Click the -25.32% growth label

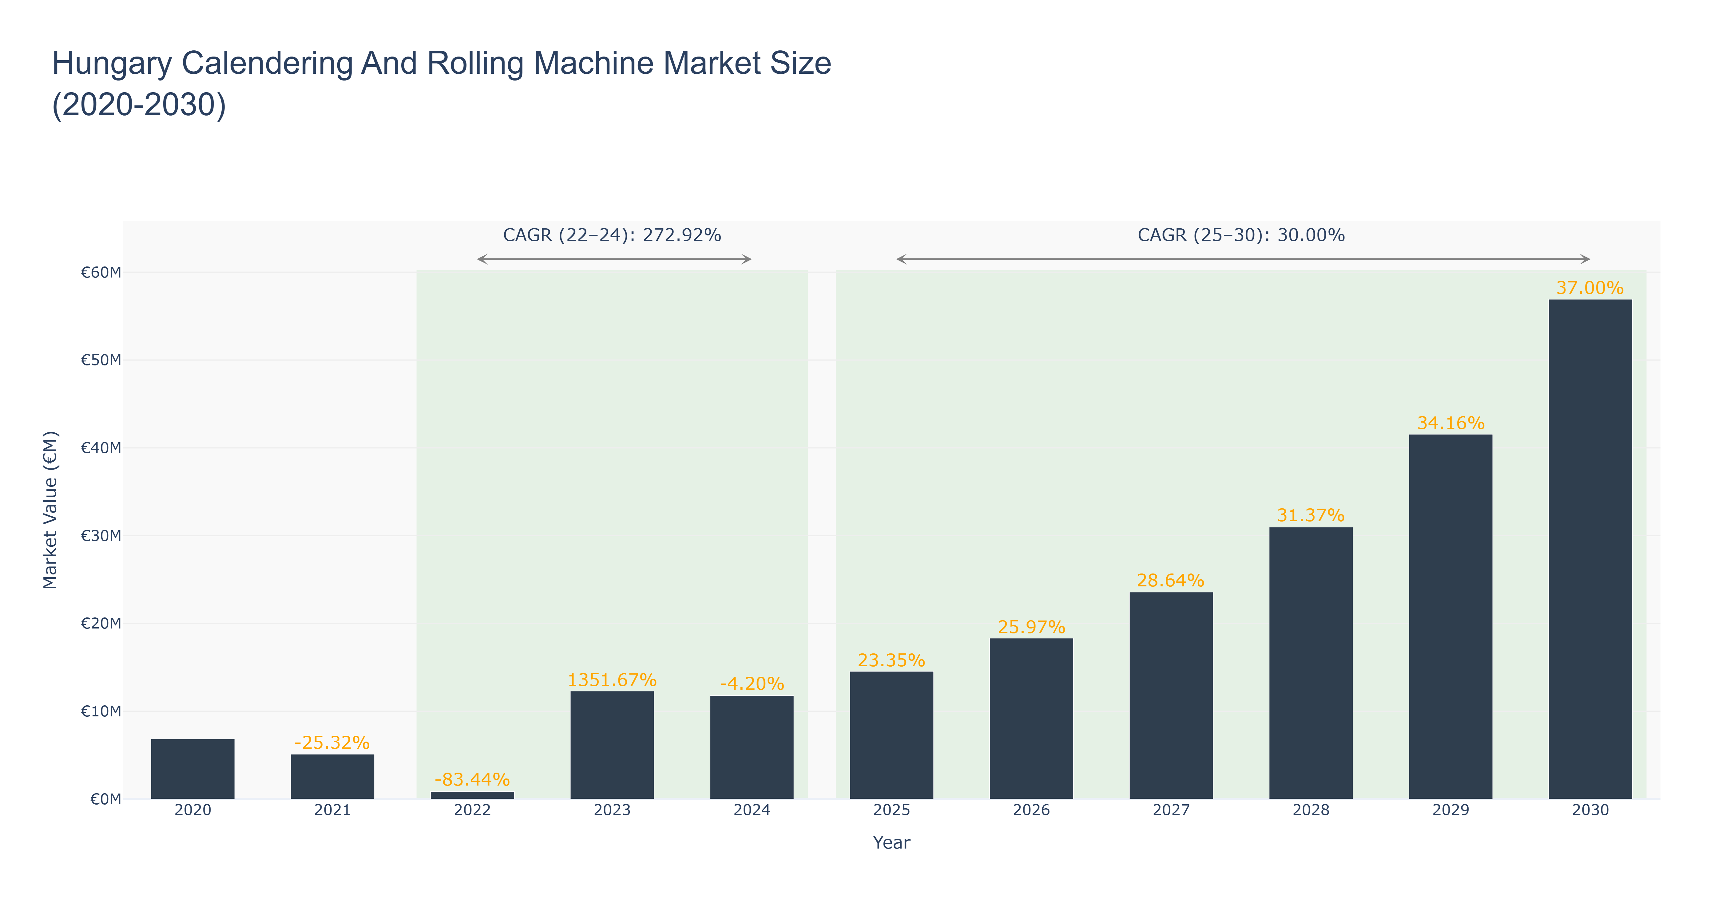point(332,742)
